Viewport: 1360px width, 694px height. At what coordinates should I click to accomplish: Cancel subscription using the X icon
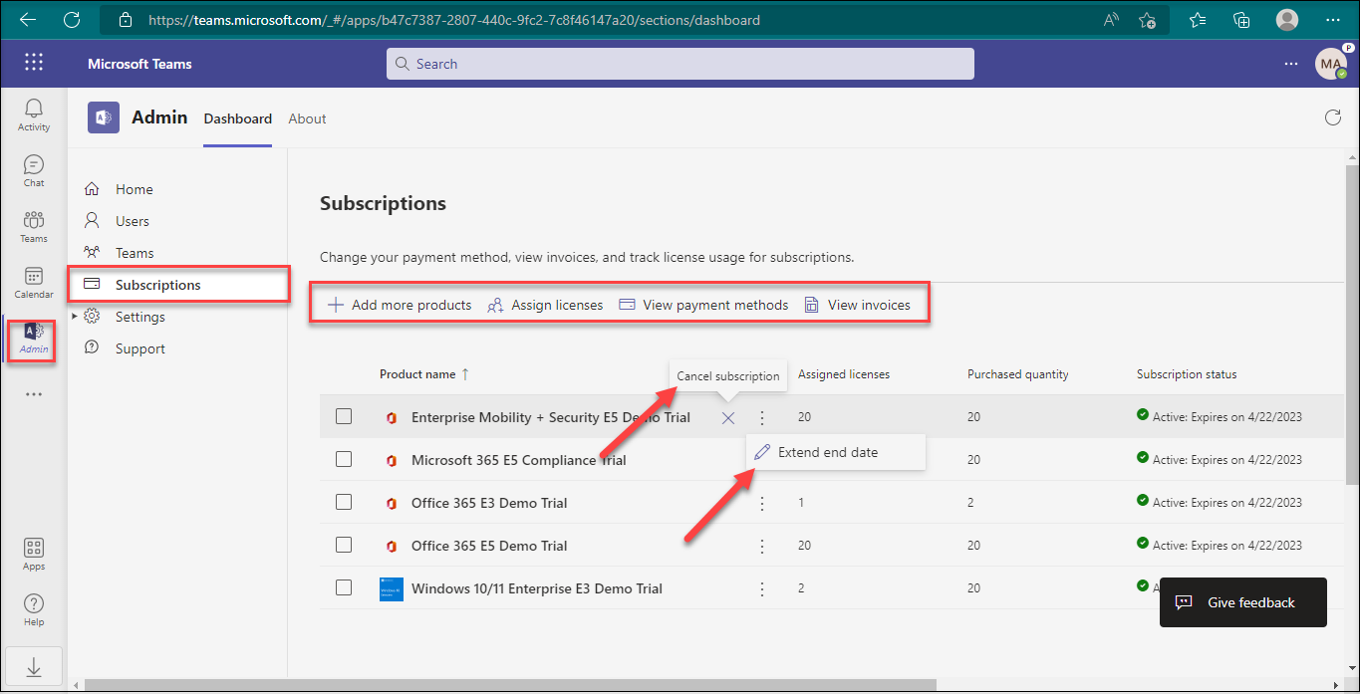728,418
